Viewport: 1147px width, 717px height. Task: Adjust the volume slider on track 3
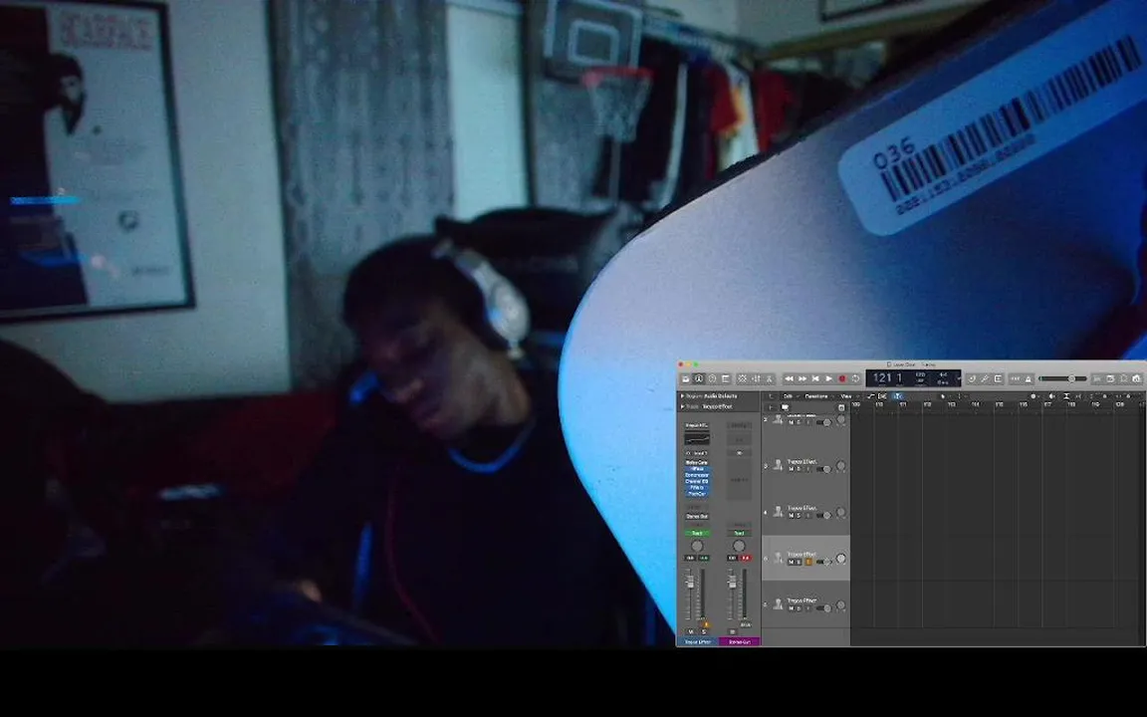823,469
